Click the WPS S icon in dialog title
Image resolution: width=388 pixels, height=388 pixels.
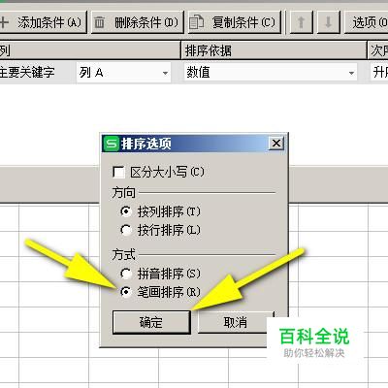click(112, 144)
